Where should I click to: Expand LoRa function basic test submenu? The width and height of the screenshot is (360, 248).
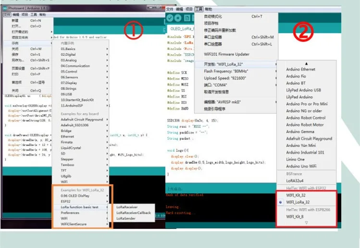[x=81, y=207]
